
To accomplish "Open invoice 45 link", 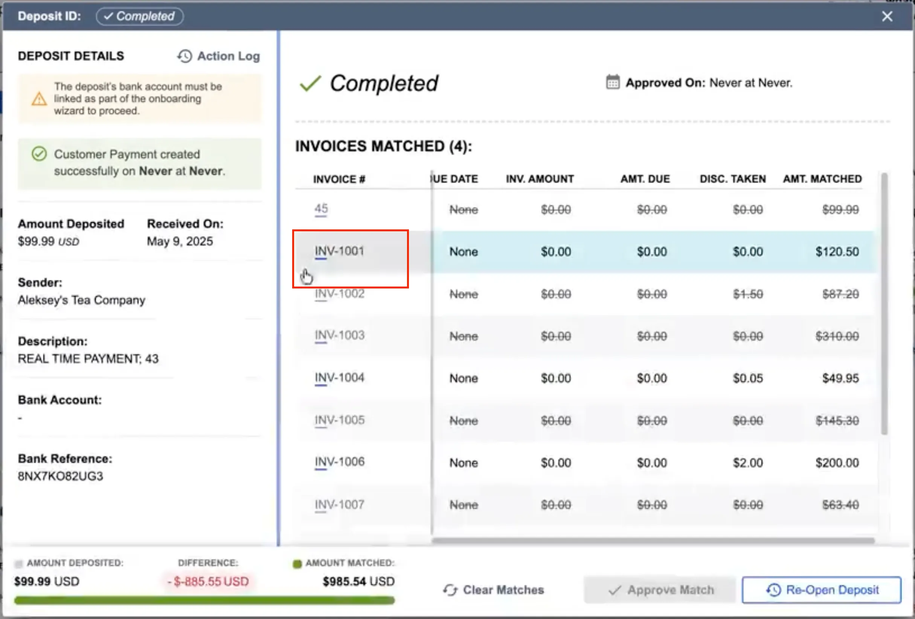I will coord(321,209).
